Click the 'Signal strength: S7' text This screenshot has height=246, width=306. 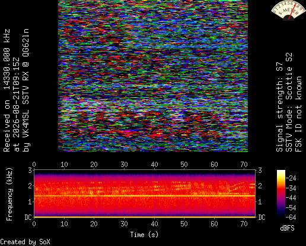point(280,107)
